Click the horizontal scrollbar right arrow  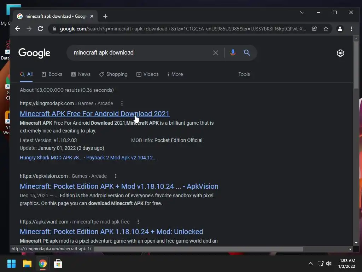(350, 249)
